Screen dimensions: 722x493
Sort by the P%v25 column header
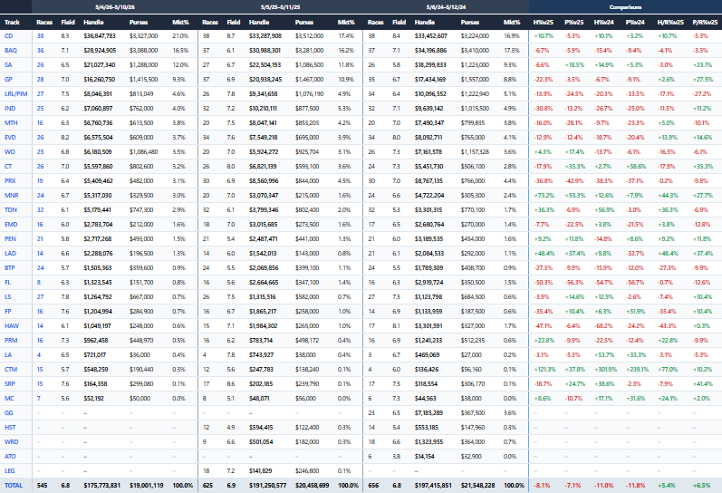tap(573, 22)
